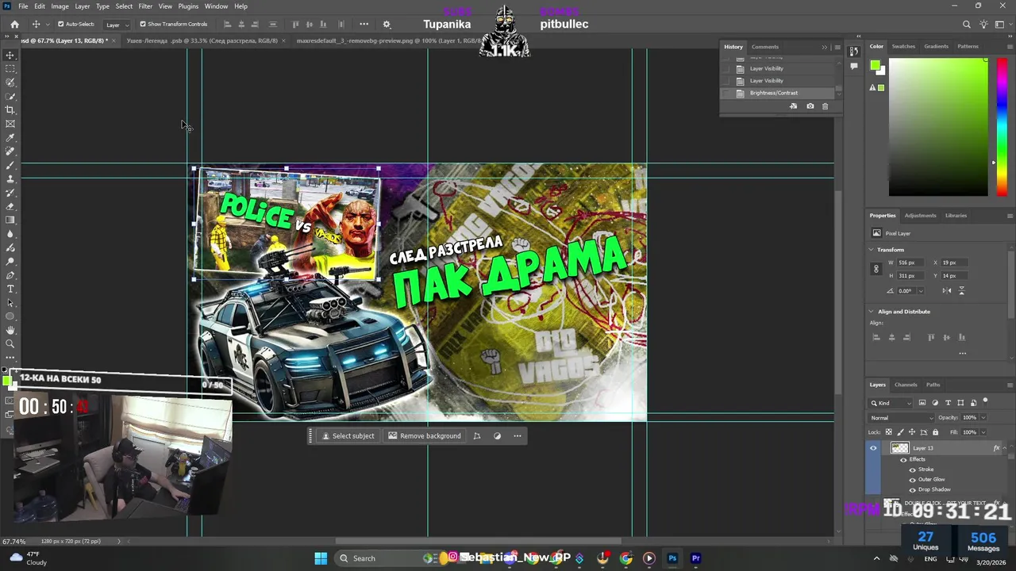Open the Fill dropdown arrow
The width and height of the screenshot is (1016, 571).
983,432
